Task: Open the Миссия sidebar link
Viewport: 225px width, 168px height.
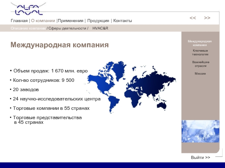Action: [x=200, y=73]
